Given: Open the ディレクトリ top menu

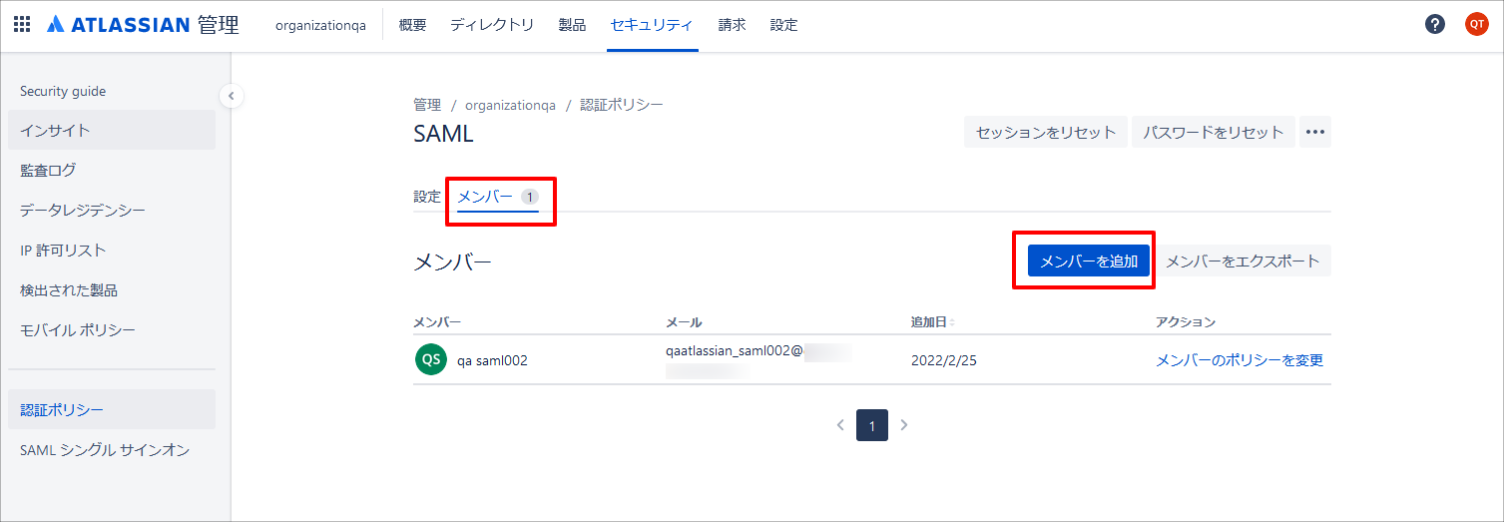Looking at the screenshot, I should click(492, 25).
